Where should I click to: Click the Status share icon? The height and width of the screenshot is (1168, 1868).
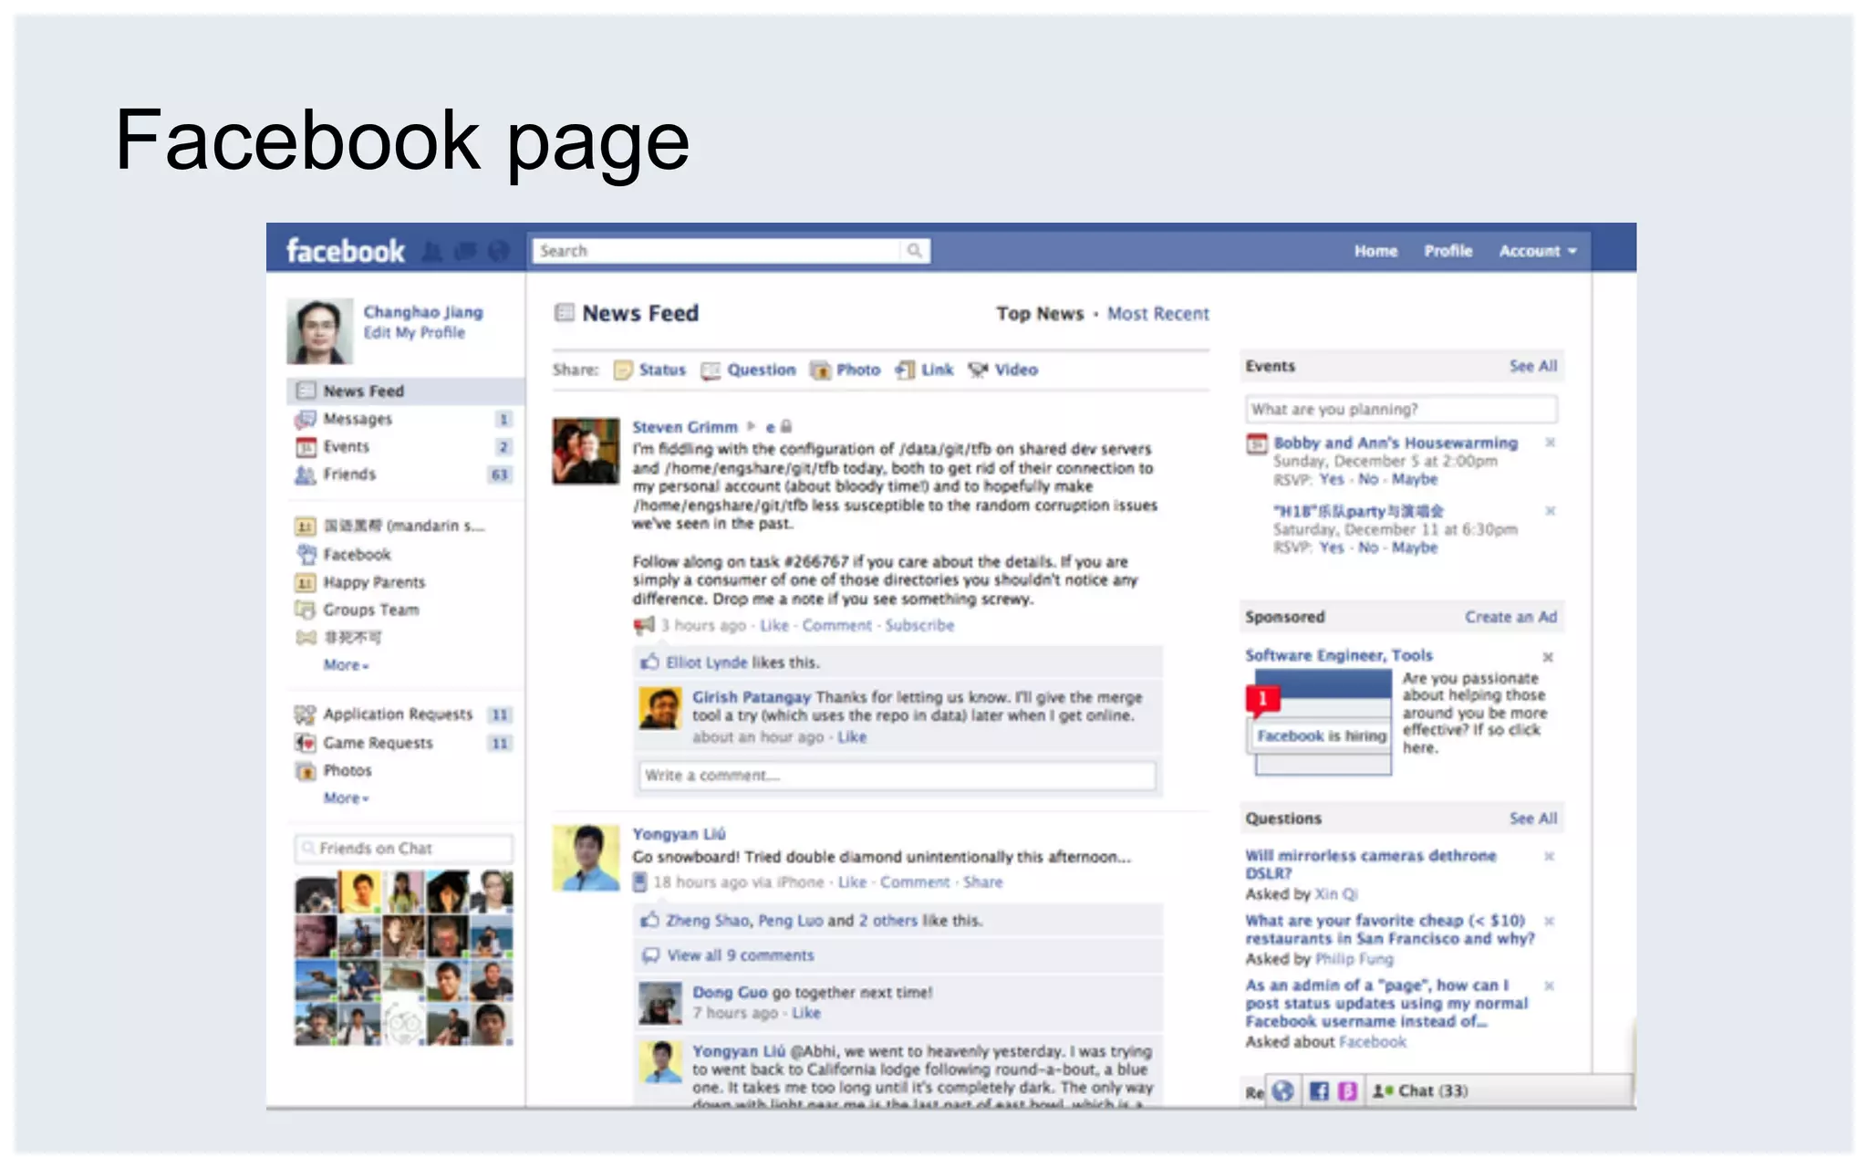(x=623, y=370)
